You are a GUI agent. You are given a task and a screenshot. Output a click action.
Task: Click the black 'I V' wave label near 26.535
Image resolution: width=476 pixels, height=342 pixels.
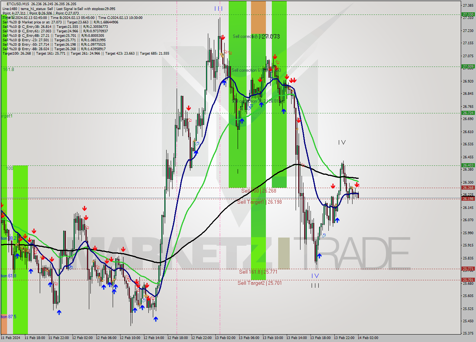click(342, 142)
